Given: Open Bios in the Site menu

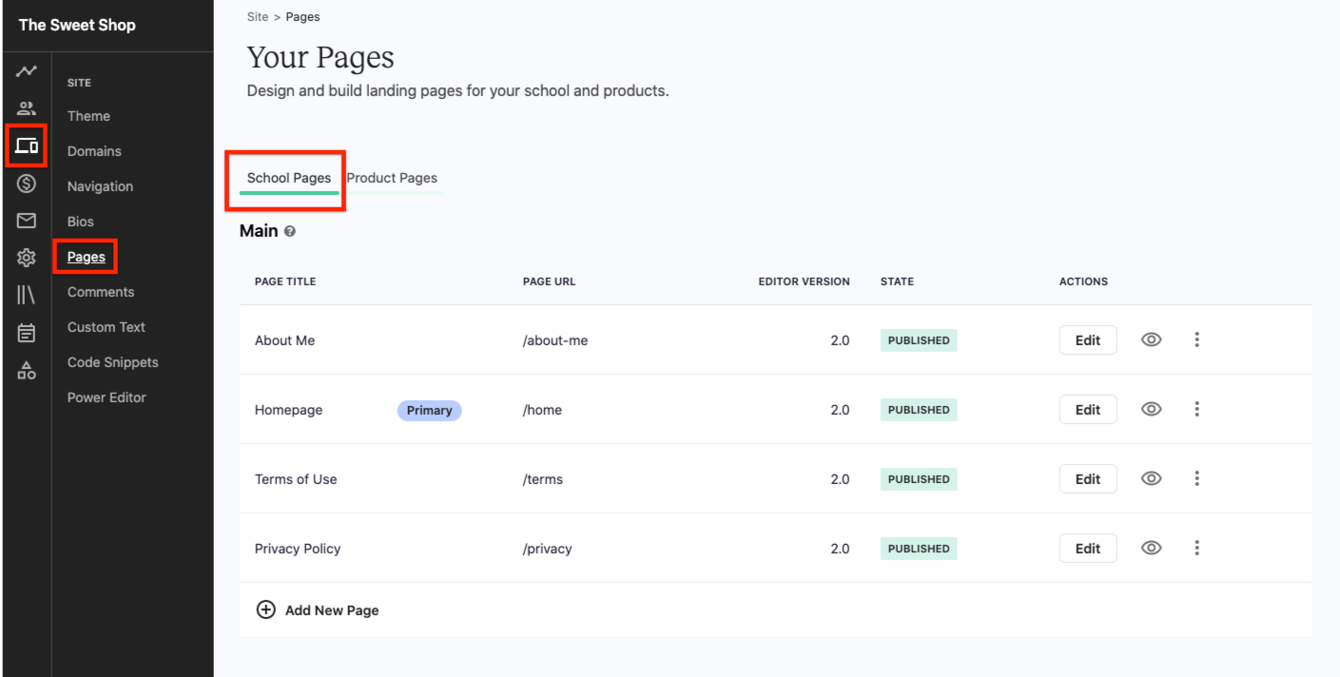Looking at the screenshot, I should (x=81, y=222).
